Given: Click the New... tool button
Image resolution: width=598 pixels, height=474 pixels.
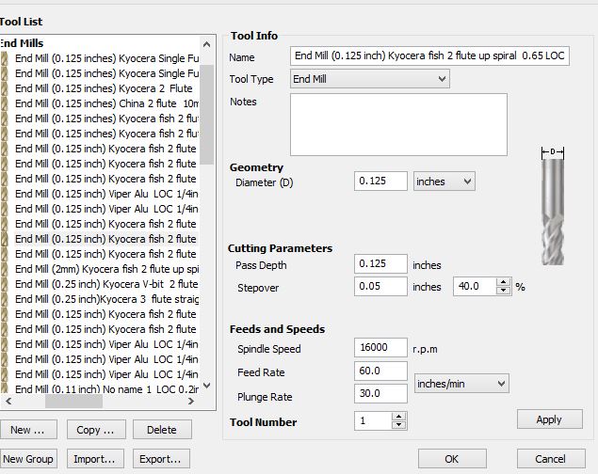Looking at the screenshot, I should pyautogui.click(x=27, y=430).
